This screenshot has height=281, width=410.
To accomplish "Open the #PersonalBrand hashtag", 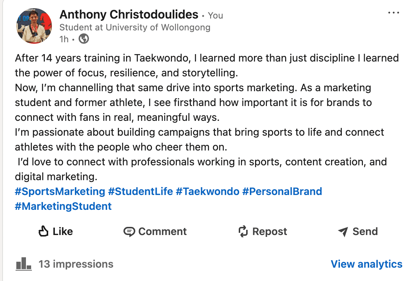I will pyautogui.click(x=282, y=192).
